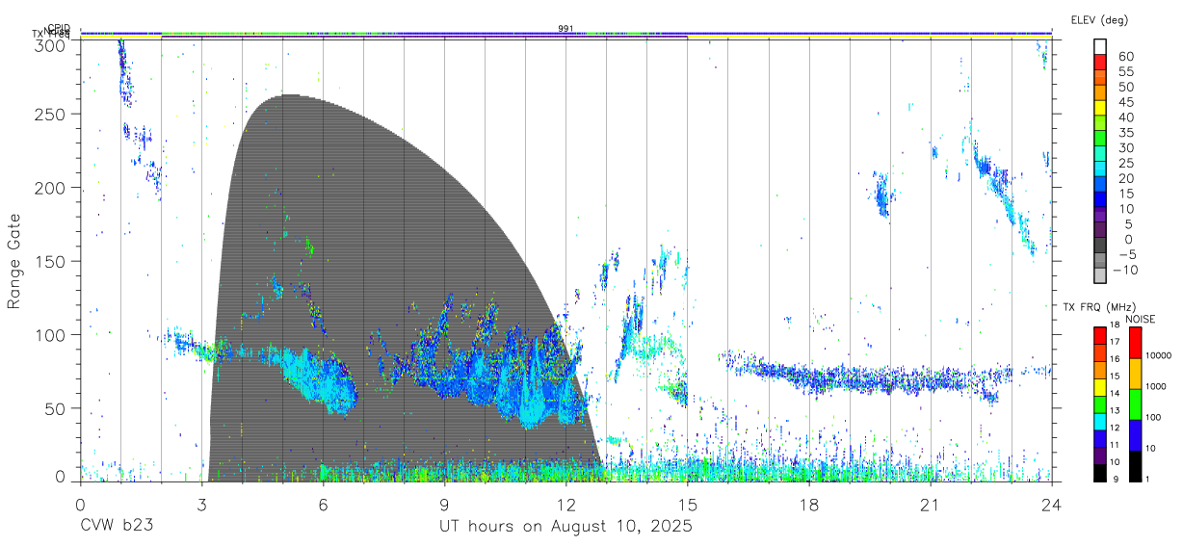Click the 300 range gate tick label

point(51,44)
